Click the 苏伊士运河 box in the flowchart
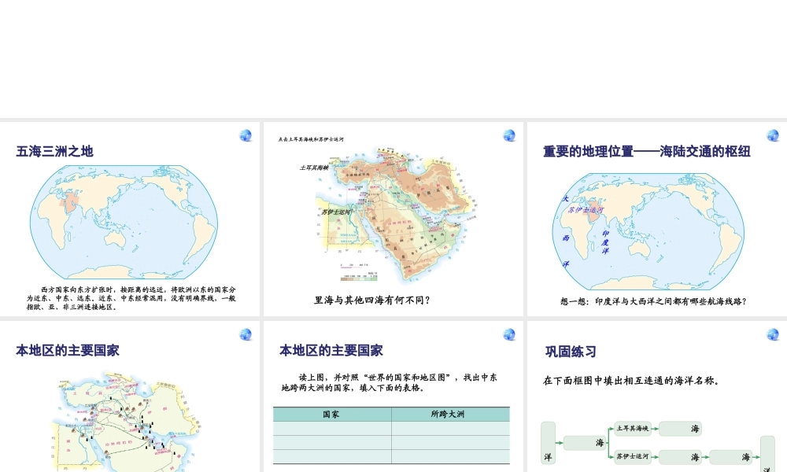The height and width of the screenshot is (472, 787). 633,456
